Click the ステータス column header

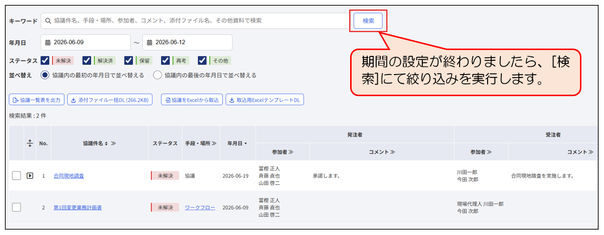(165, 143)
